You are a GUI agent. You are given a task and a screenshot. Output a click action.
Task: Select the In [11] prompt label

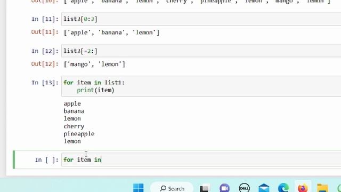point(45,19)
